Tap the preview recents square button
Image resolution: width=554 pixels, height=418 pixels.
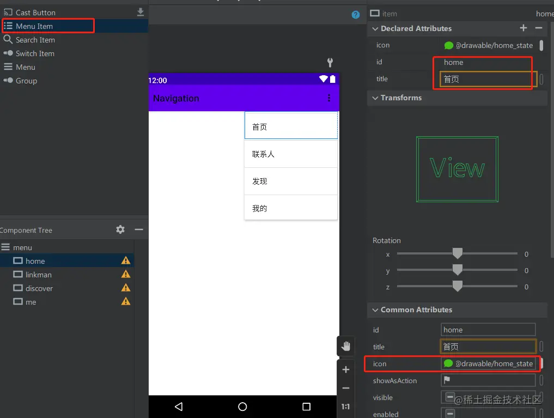pos(306,407)
